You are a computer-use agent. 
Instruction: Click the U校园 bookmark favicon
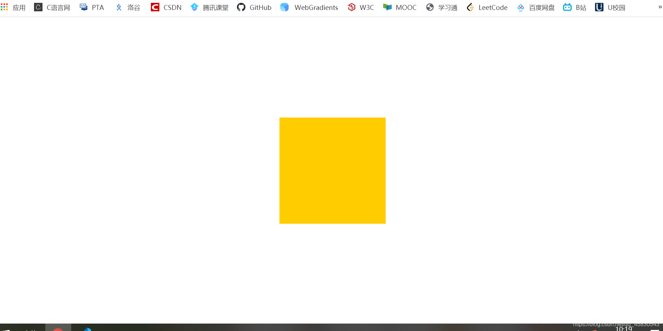[x=599, y=7]
